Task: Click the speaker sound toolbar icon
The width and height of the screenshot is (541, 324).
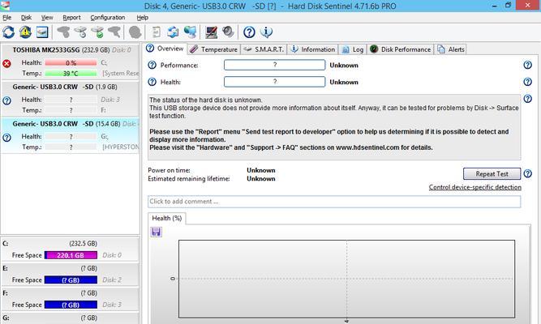Action: click(x=228, y=32)
